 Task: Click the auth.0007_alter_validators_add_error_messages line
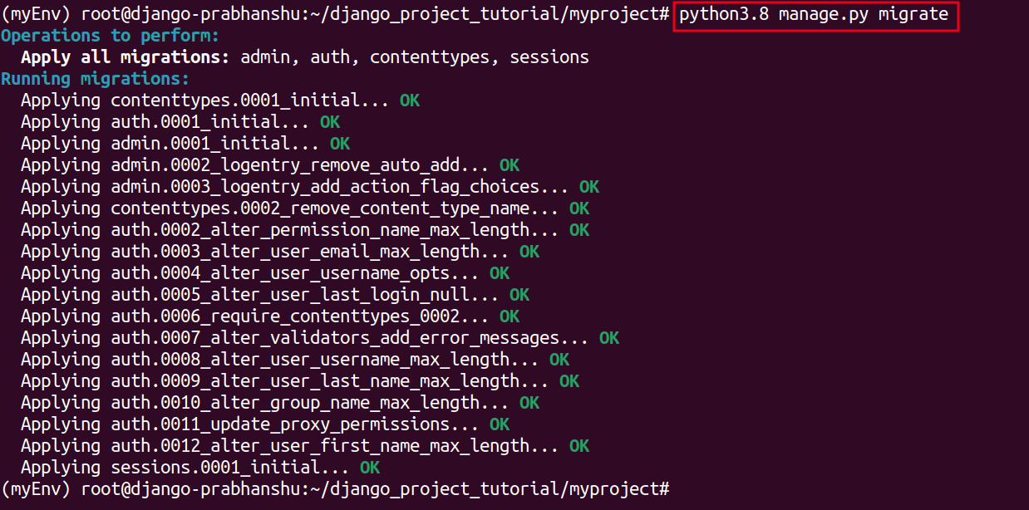(x=305, y=339)
